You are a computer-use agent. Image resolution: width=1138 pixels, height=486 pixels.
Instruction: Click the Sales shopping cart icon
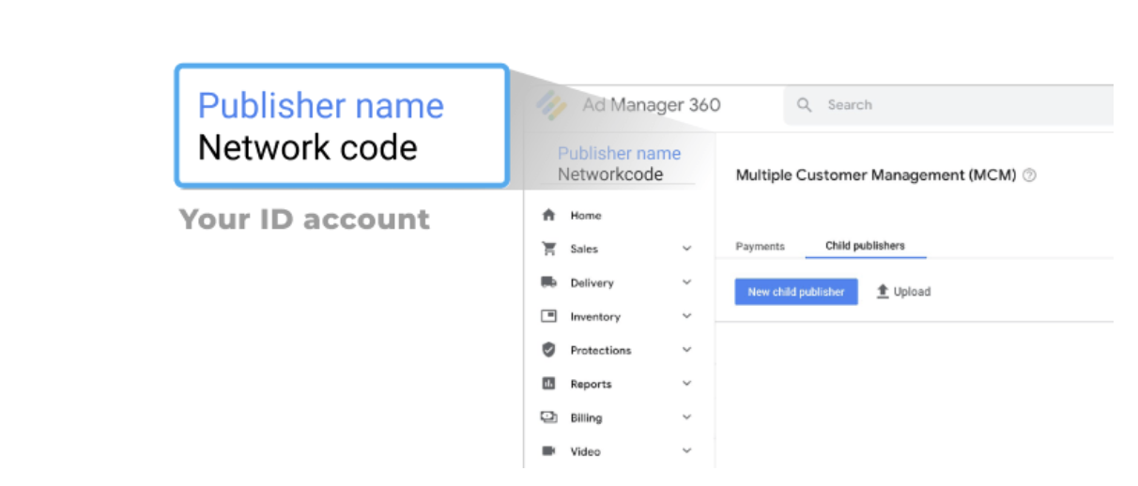[x=549, y=249]
